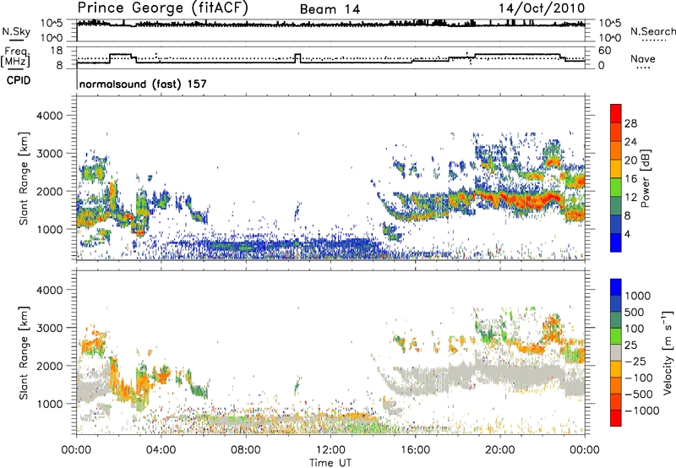Click the "Power [dB]" colorbar title
676x468 pixels.
pos(646,178)
